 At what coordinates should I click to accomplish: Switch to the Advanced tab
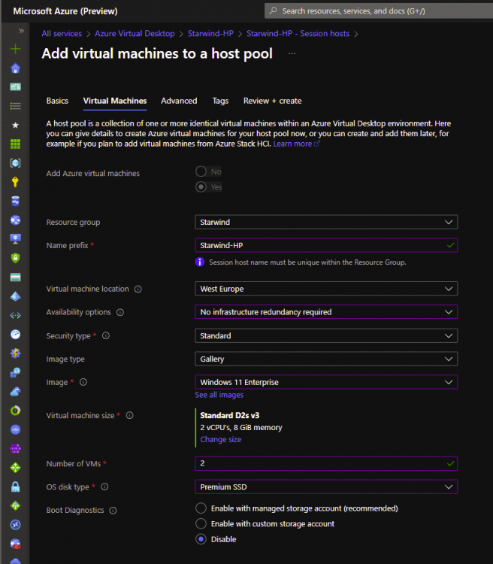coord(179,101)
